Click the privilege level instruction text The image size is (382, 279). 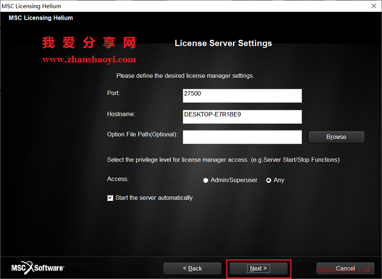click(x=223, y=160)
